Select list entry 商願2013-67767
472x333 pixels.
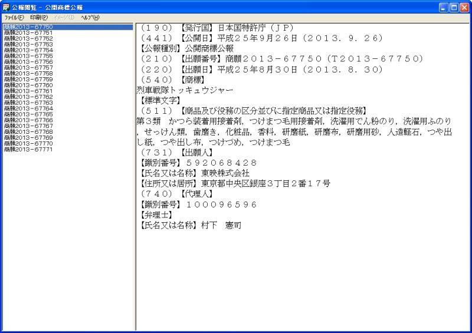click(28, 126)
